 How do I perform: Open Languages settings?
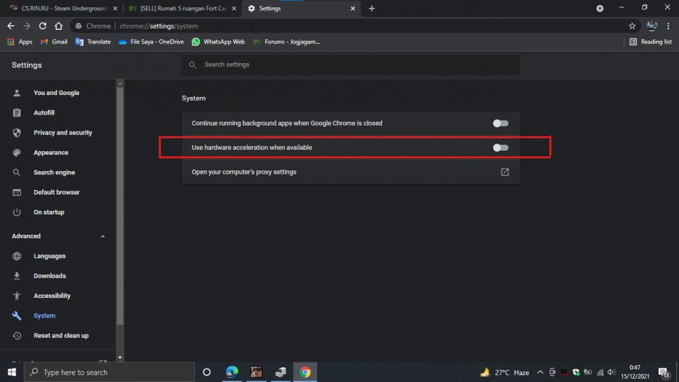[50, 256]
